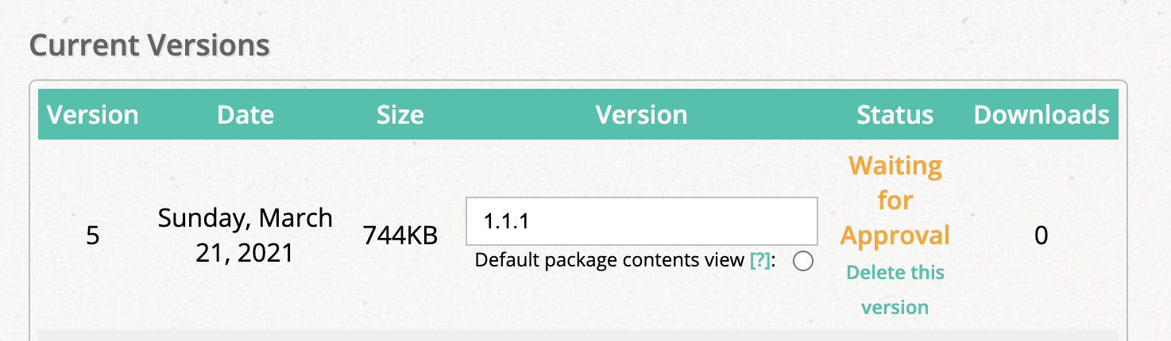Click the first Version column header
Viewport: 1171px width, 341px height.
pyautogui.click(x=93, y=115)
